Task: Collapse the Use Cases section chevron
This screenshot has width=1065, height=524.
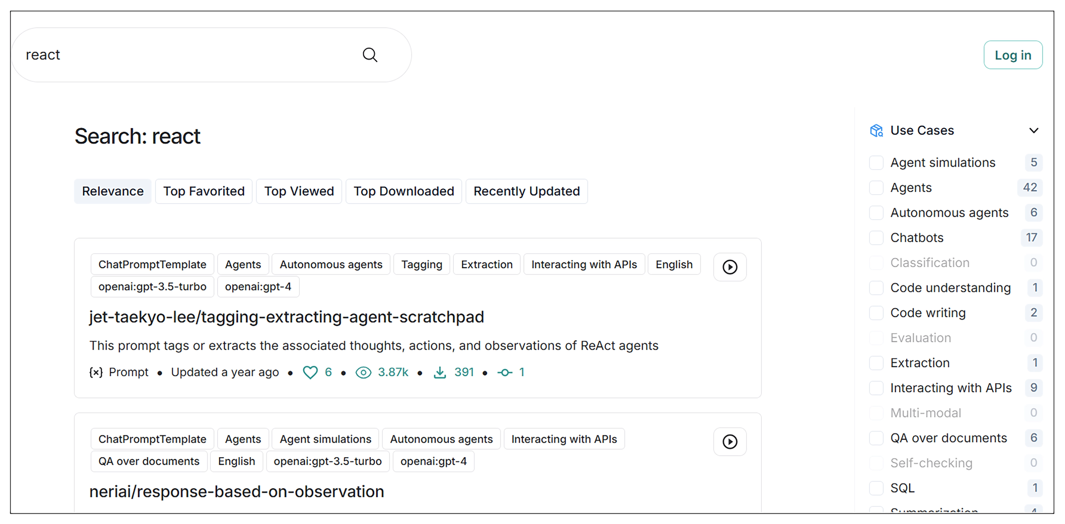Action: click(x=1034, y=131)
